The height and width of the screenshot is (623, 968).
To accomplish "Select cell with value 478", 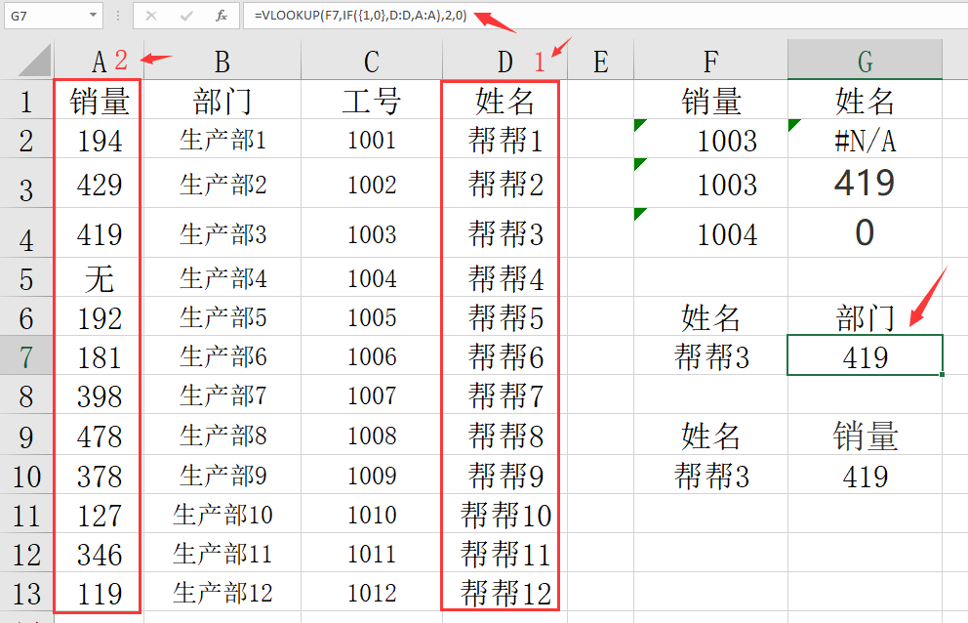I will click(99, 436).
